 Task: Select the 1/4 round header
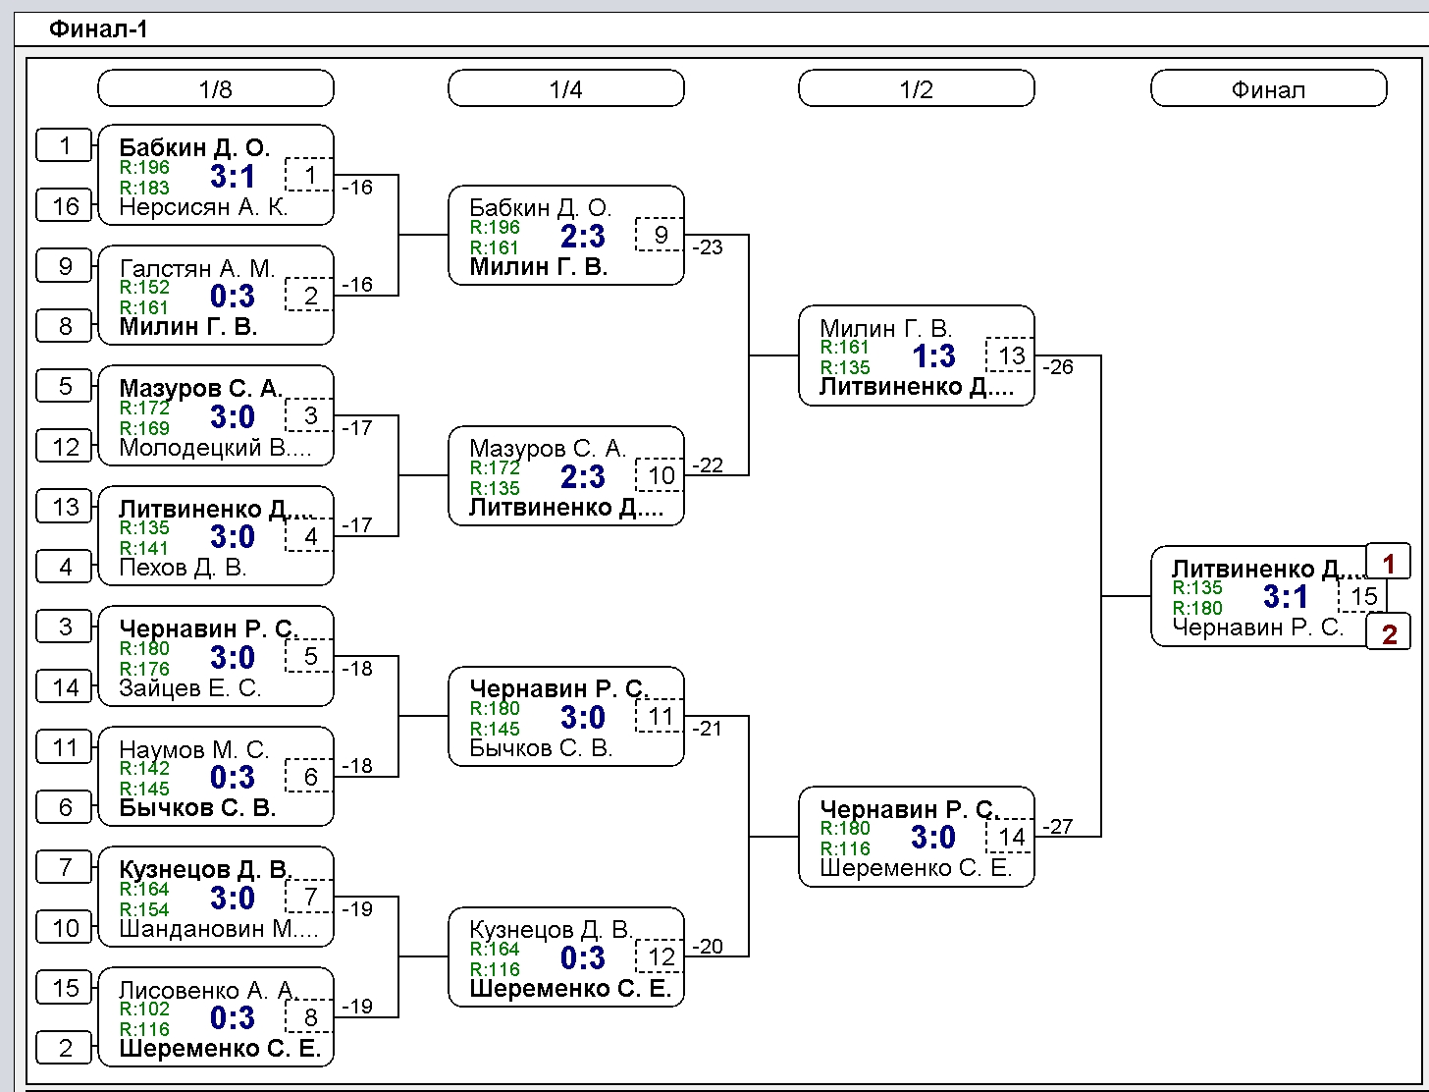coord(566,88)
